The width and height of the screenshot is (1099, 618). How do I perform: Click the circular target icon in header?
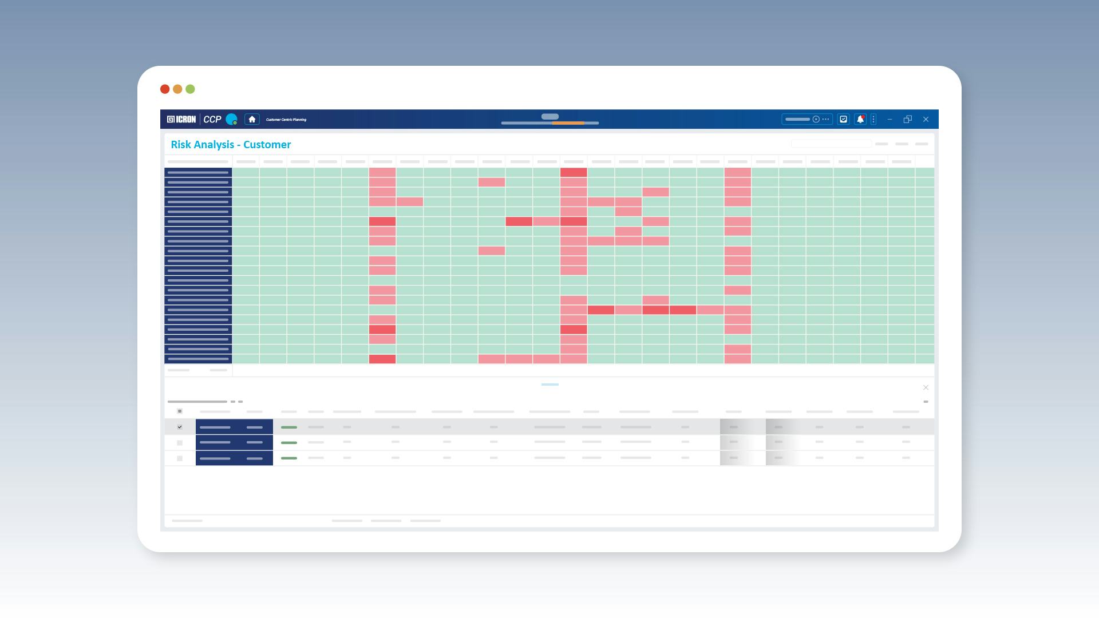coord(816,119)
